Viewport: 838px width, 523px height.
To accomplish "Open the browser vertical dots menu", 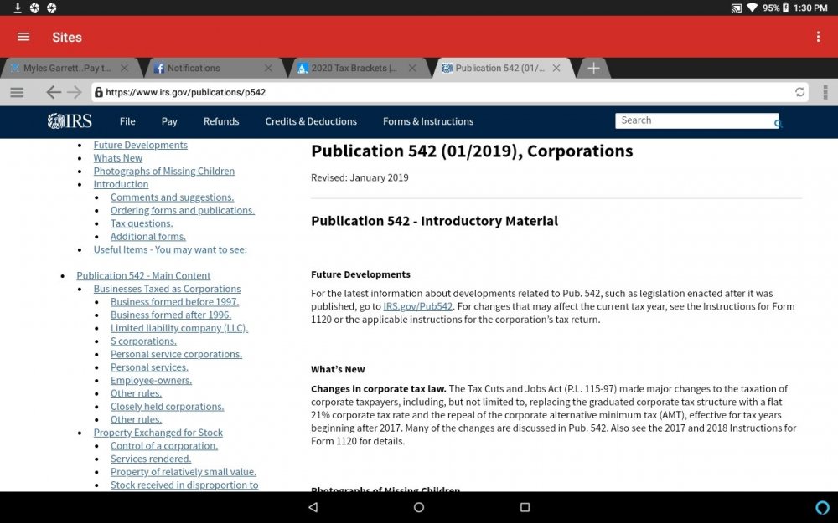I will pos(825,92).
